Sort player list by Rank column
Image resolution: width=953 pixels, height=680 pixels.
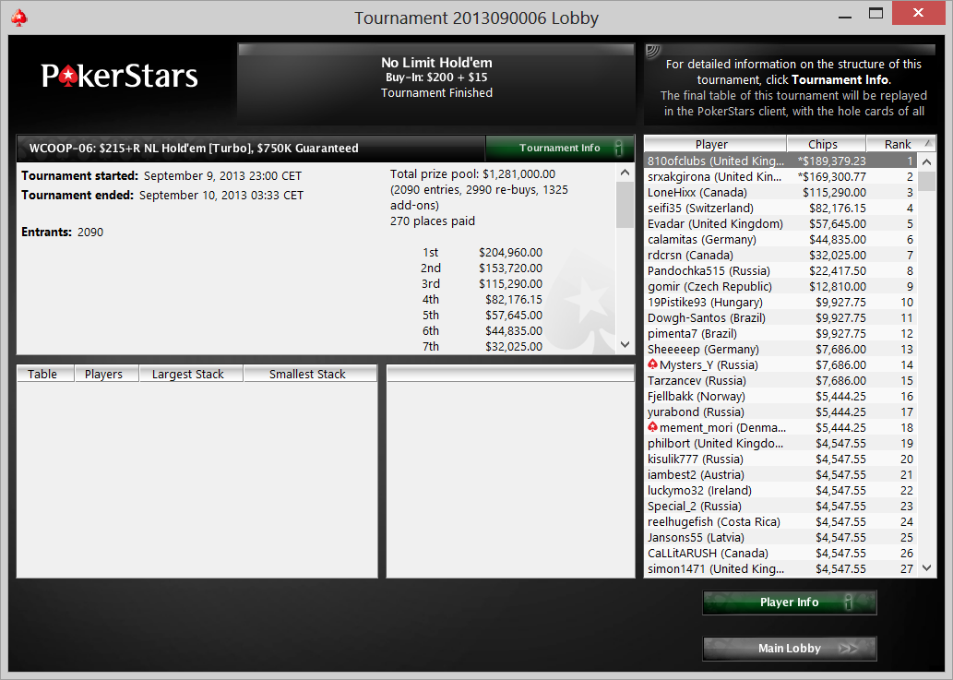click(900, 144)
